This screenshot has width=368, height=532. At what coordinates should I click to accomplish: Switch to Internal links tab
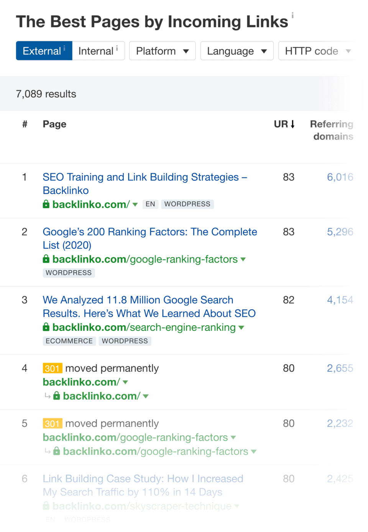pos(98,51)
